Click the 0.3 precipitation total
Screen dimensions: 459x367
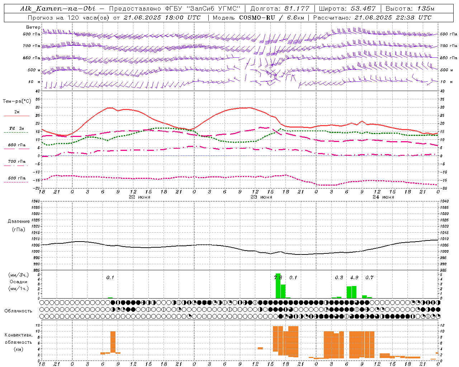point(339,277)
